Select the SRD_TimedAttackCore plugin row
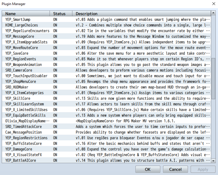This screenshot has height=175, width=218. [106, 127]
